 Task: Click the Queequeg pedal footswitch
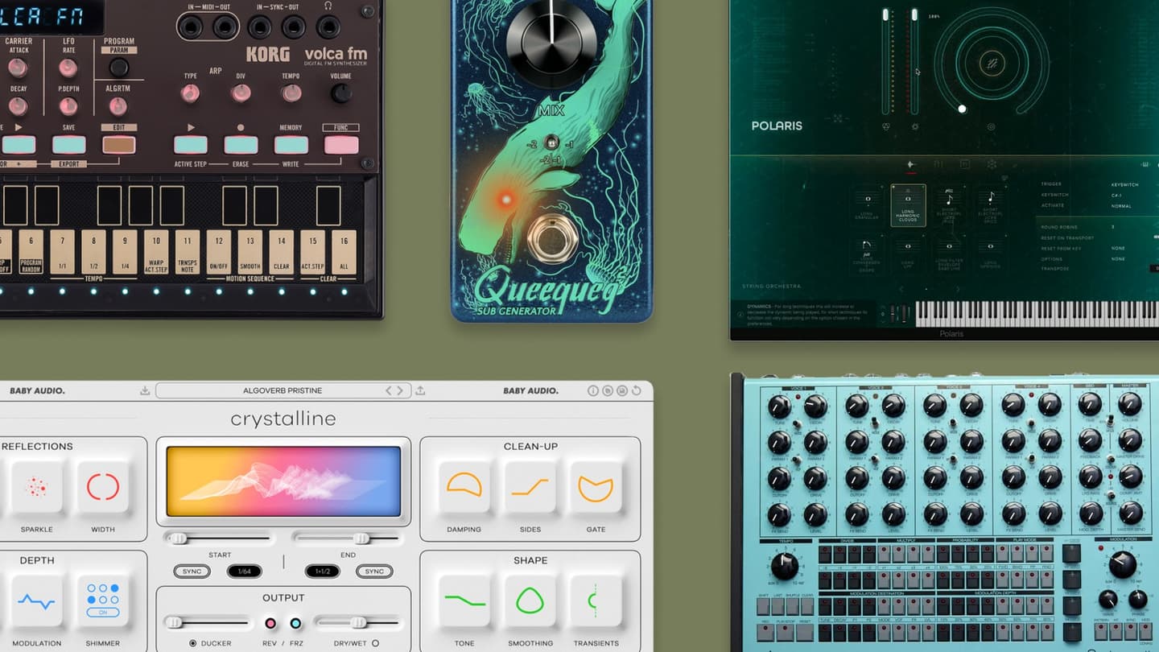click(x=551, y=238)
